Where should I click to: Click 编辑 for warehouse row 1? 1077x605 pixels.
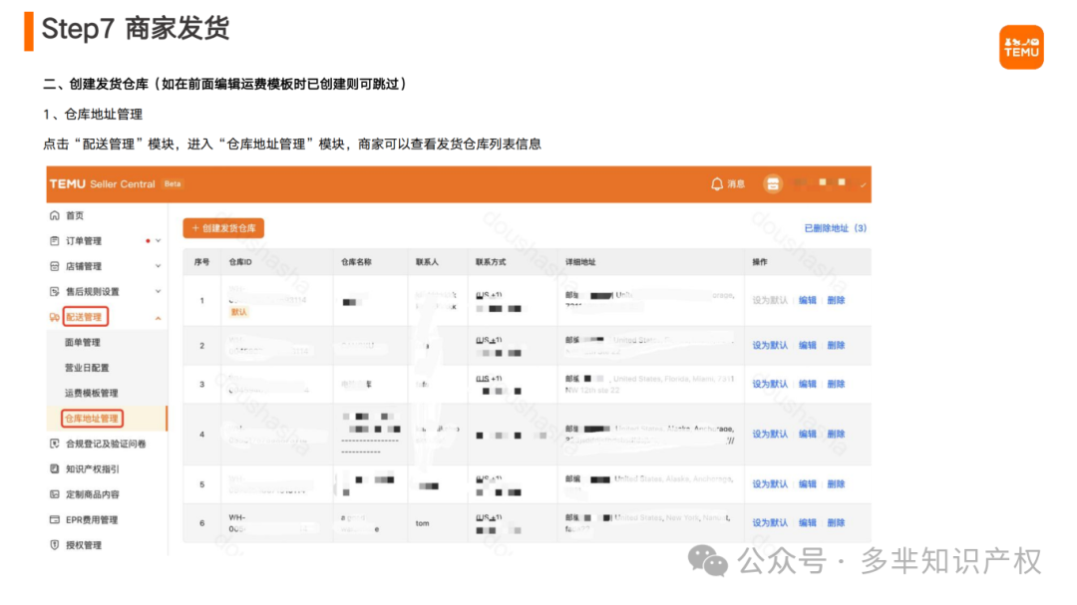pyautogui.click(x=808, y=300)
